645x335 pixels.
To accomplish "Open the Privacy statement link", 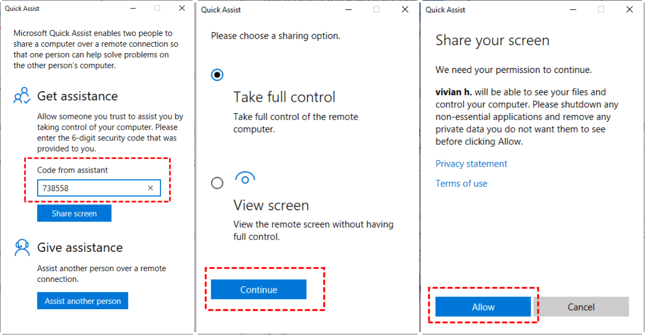I will [x=471, y=164].
